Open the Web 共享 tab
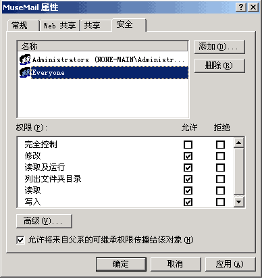Image resolution: width=262 pixels, height=279 pixels. [60, 26]
